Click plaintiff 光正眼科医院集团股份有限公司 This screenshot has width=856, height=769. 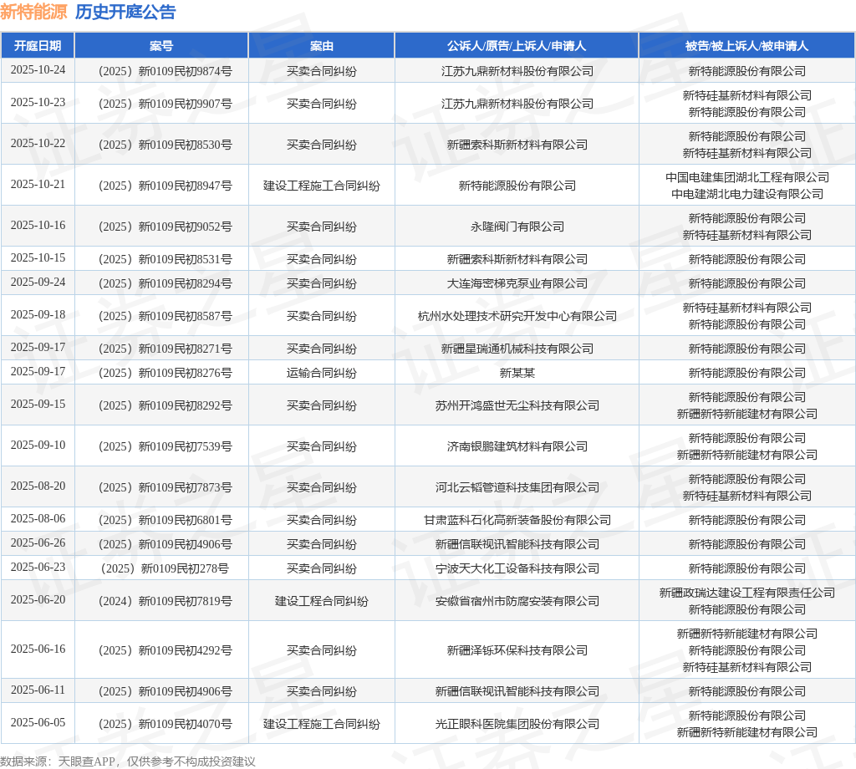[x=517, y=724]
